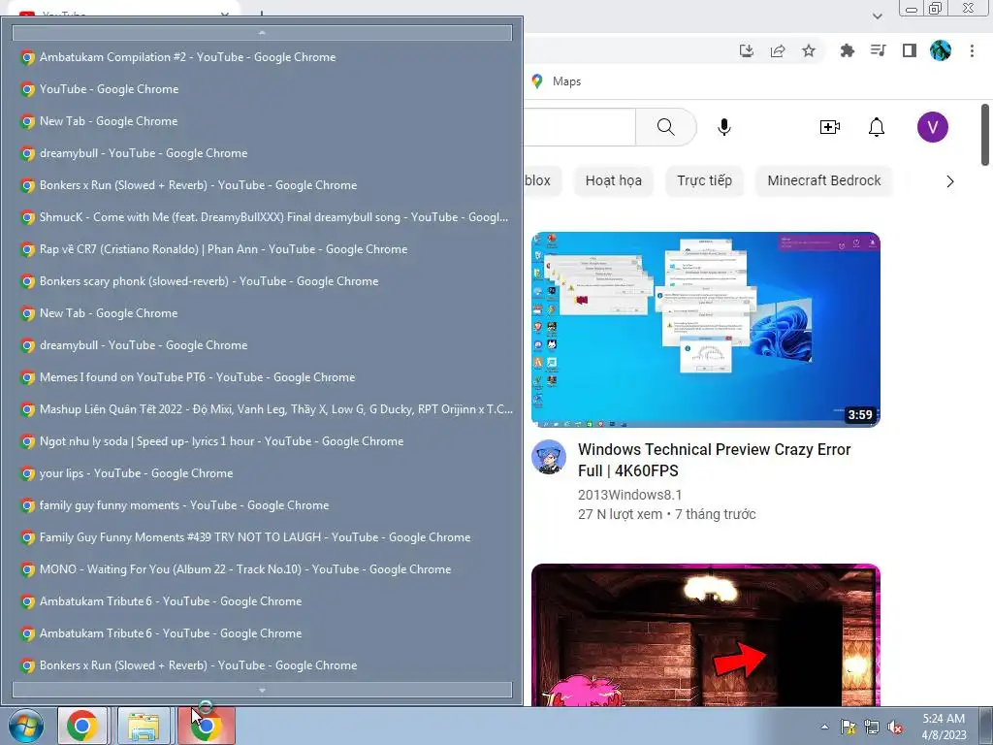Select MONO Waiting For You window entry
The width and height of the screenshot is (993, 745).
pyautogui.click(x=262, y=568)
